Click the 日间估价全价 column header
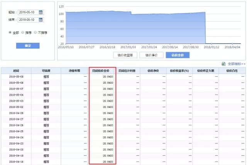 click(101, 71)
